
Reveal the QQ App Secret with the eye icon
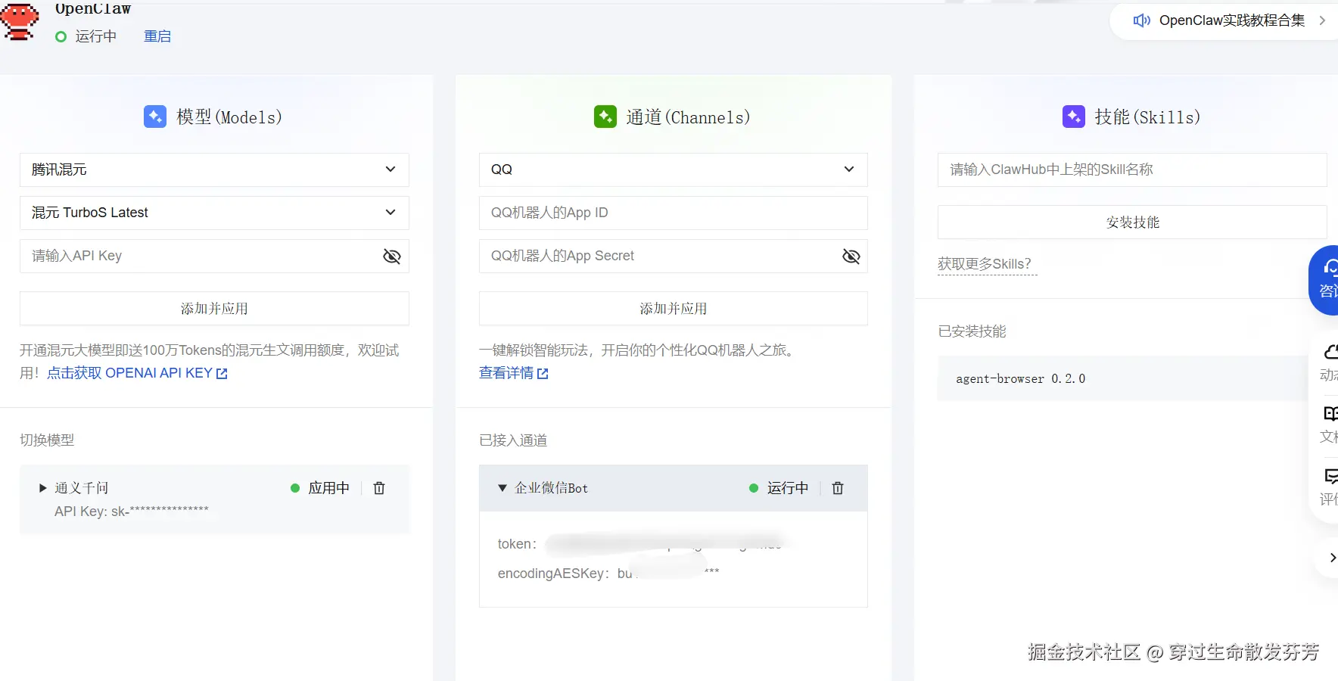tap(851, 257)
